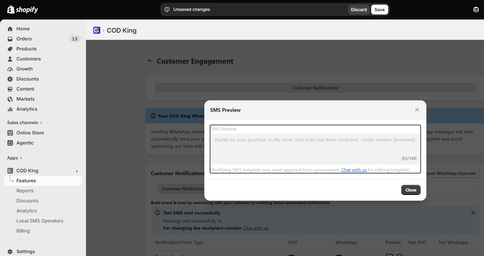This screenshot has width=484, height=256.
Task: Click the main Discounts badge icon
Action: point(10,79)
